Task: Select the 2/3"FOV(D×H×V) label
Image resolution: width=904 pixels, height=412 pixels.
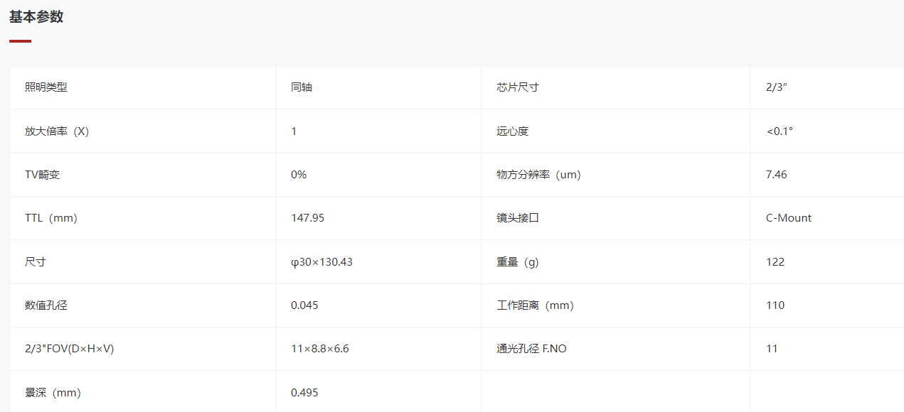Action: (70, 349)
